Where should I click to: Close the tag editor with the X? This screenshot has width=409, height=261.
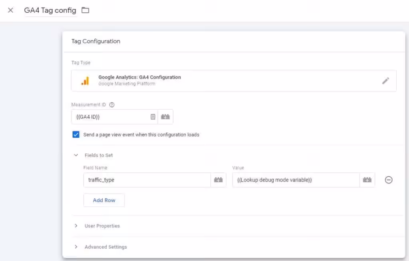click(x=11, y=10)
